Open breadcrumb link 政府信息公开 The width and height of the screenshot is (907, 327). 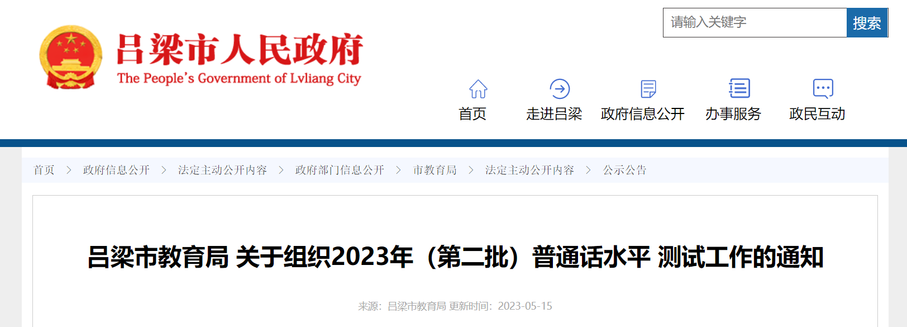click(116, 170)
